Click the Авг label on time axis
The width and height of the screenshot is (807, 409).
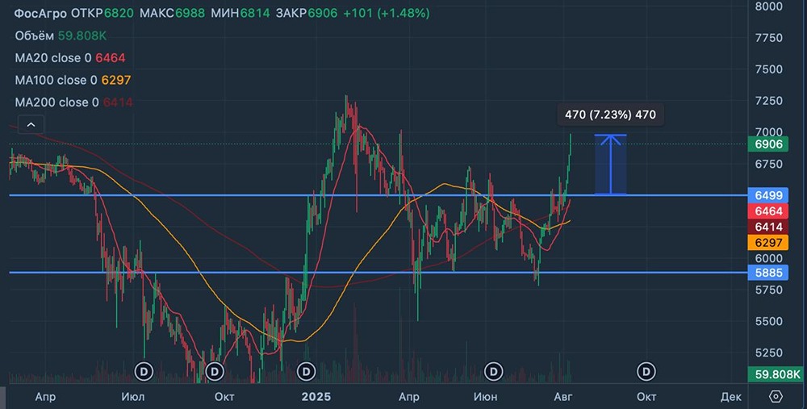point(562,397)
